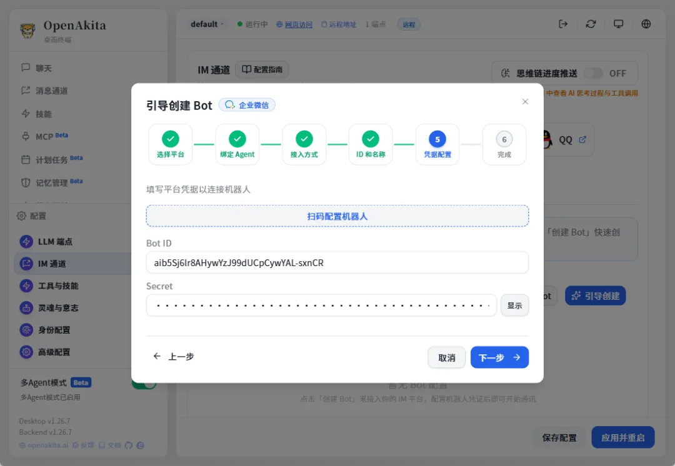Image resolution: width=675 pixels, height=466 pixels.
Task: Click the logout arrow icon in the header
Action: (563, 24)
